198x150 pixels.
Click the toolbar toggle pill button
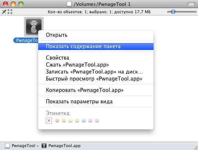191,4
